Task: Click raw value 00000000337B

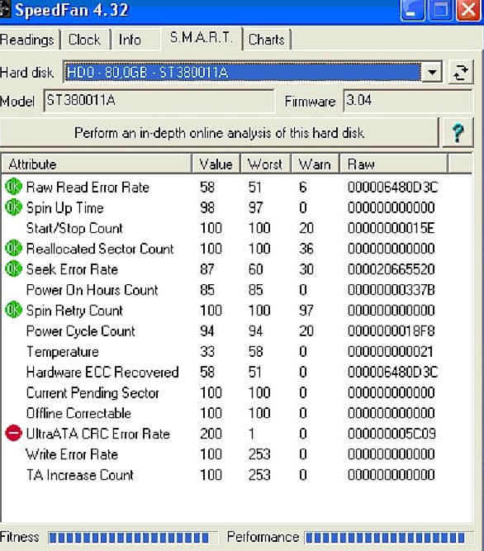Action: (x=391, y=290)
